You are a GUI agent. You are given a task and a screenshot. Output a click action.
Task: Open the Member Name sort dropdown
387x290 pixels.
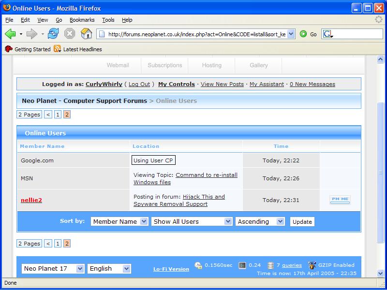[x=119, y=221]
